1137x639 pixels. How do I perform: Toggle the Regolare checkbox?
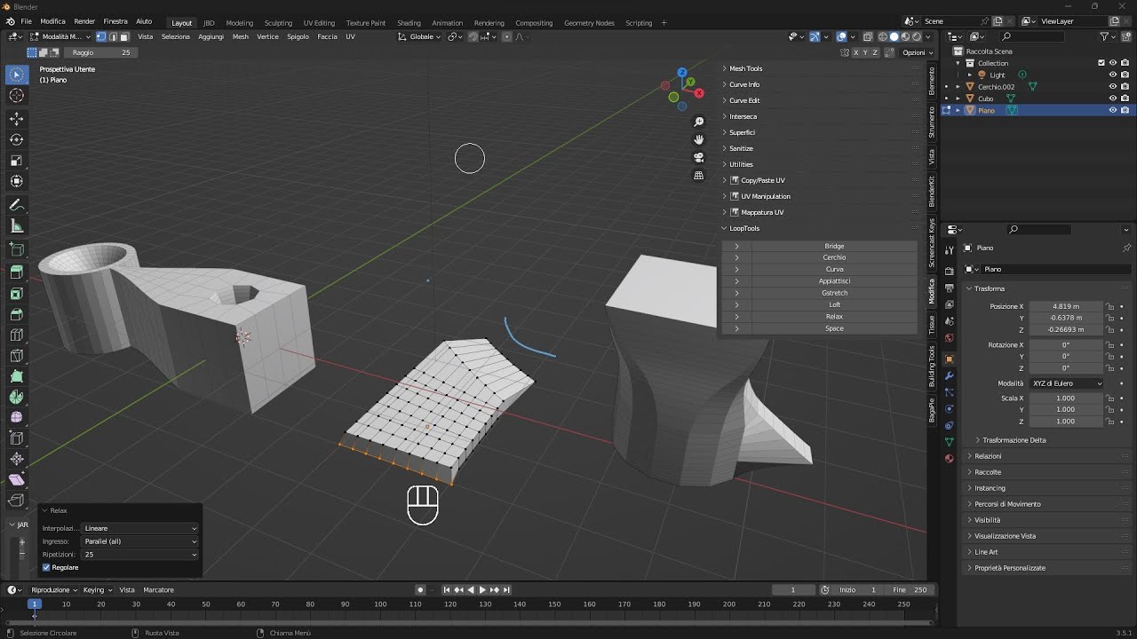tap(47, 567)
